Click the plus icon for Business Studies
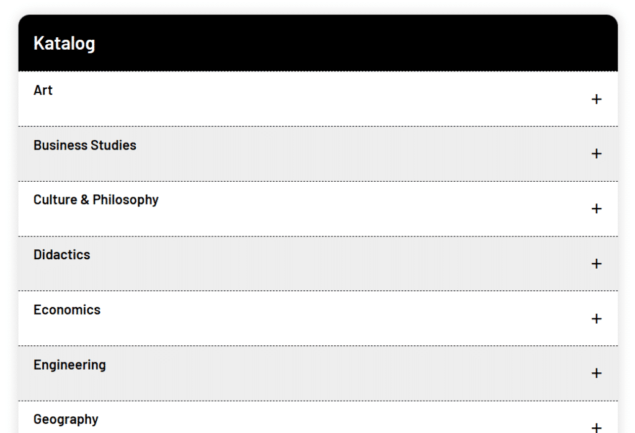This screenshot has width=635, height=433. 596,154
